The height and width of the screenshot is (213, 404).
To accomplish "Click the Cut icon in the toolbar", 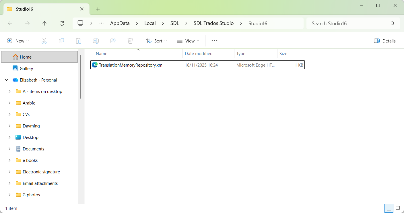I will tap(44, 41).
